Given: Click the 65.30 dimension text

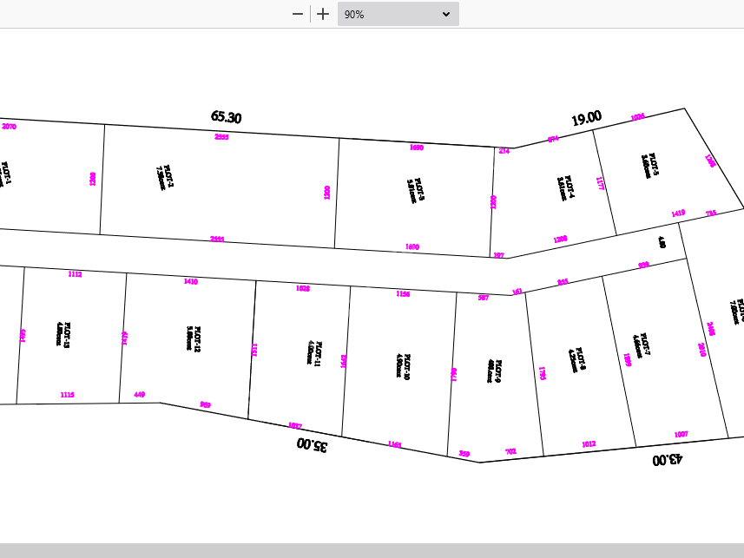Looking at the screenshot, I should point(226,117).
